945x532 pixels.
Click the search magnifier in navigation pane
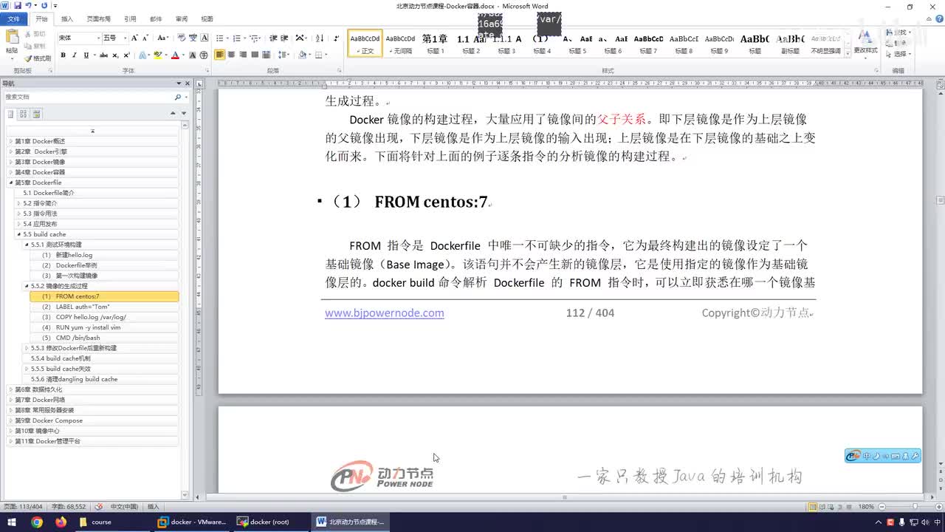pyautogui.click(x=177, y=97)
